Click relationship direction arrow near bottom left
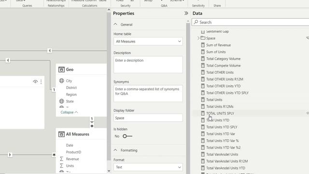This screenshot has height=174, width=309. [x=10, y=155]
